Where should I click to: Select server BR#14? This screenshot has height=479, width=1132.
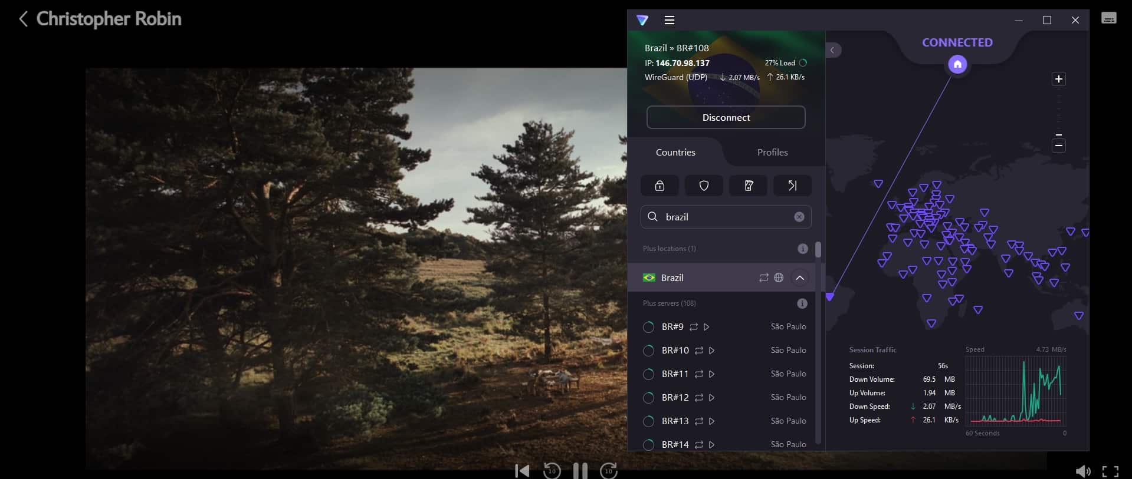(721, 444)
